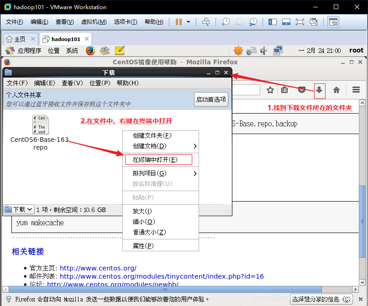Screen dimensions: 368x306
Task: Enter full screen mode in VMware toolbar
Action: click(x=301, y=21)
